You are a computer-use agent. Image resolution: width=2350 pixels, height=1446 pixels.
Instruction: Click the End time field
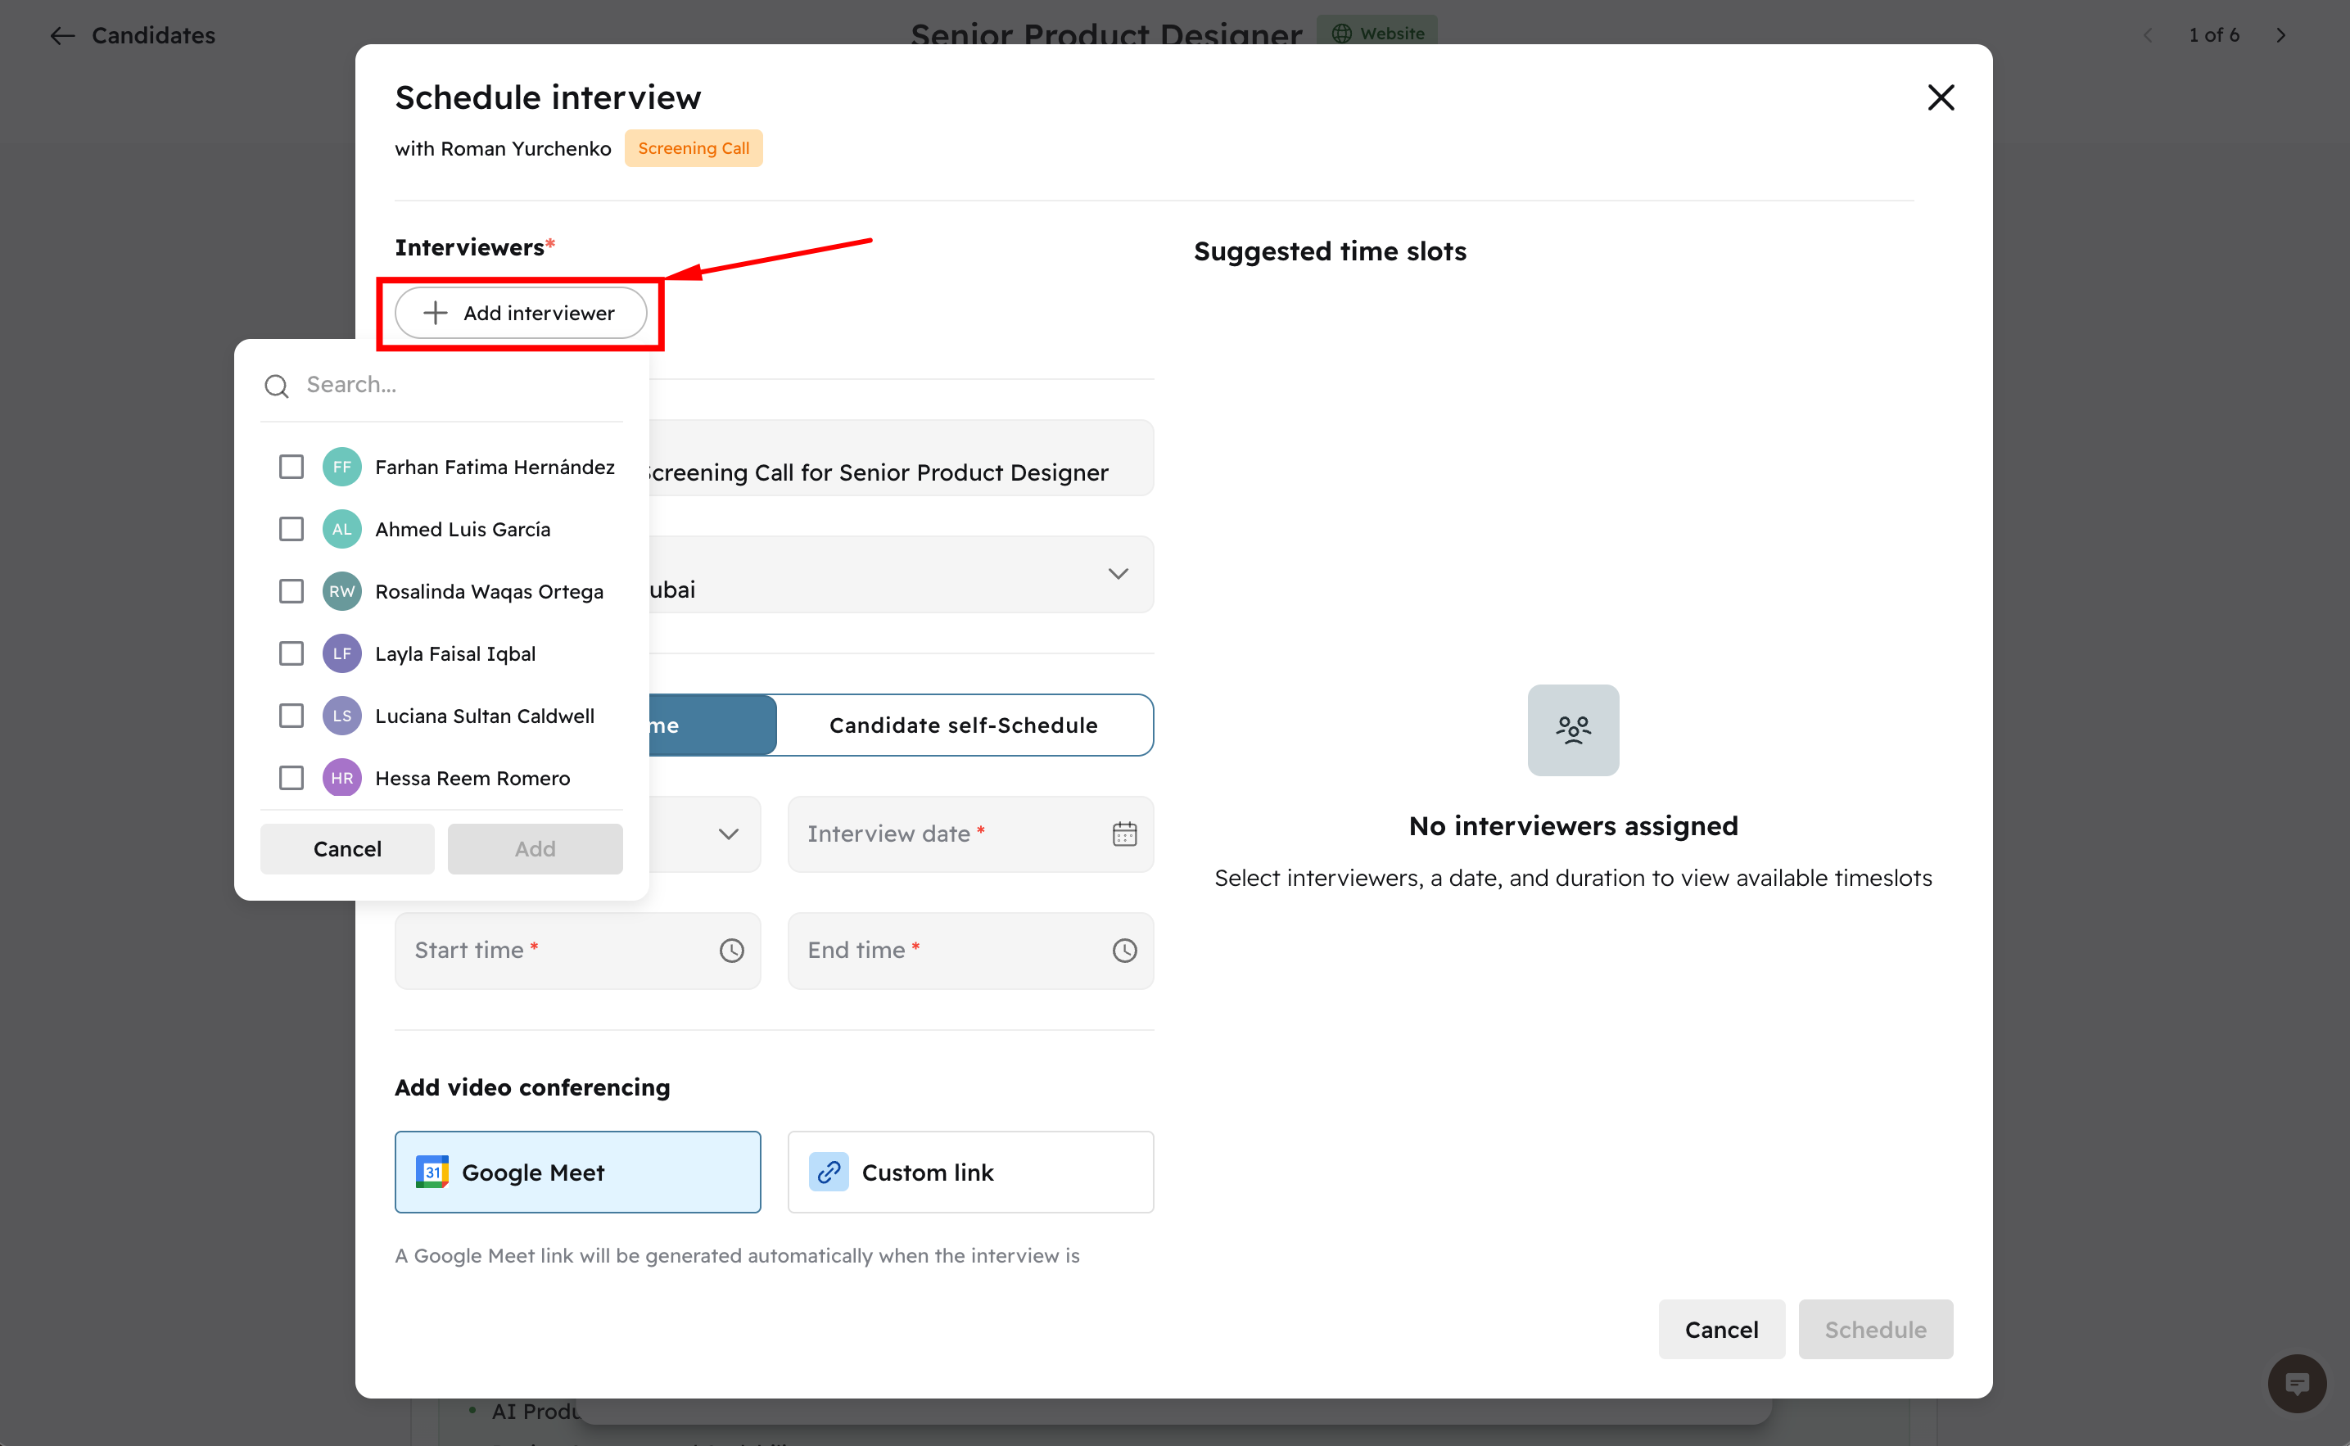coord(970,951)
